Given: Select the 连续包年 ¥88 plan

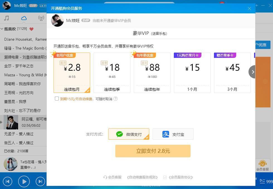Looking at the screenshot, I should coord(152,72).
